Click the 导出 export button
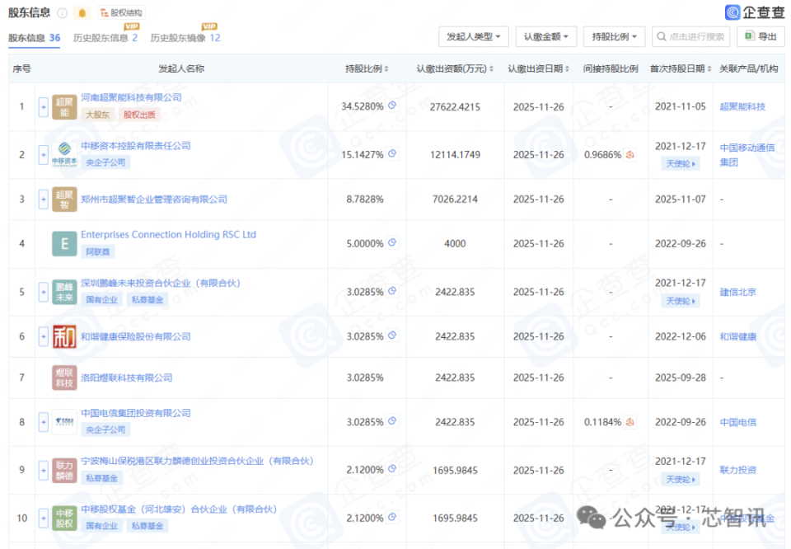Screen dimensions: 791x549 (761, 36)
